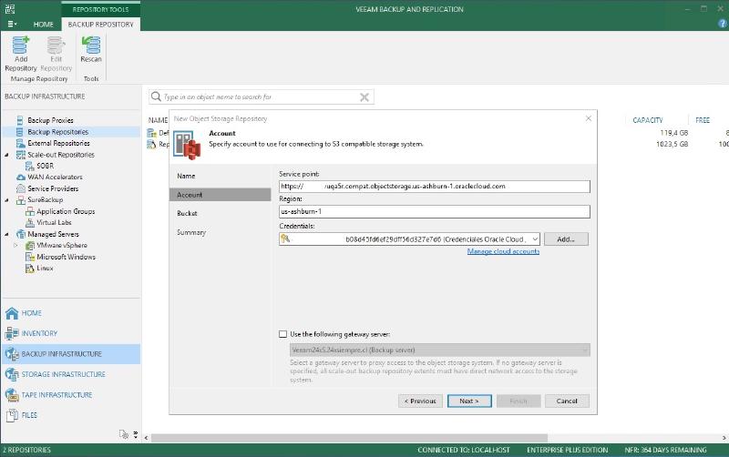Click the Tape Infrastructure icon
This screenshot has height=457, width=729.
coord(12,395)
